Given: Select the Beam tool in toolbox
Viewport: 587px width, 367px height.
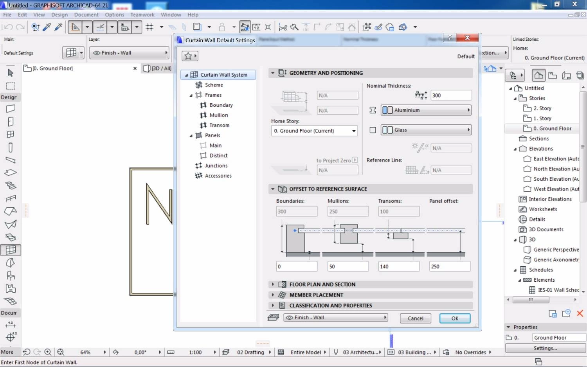Looking at the screenshot, I should (11, 160).
